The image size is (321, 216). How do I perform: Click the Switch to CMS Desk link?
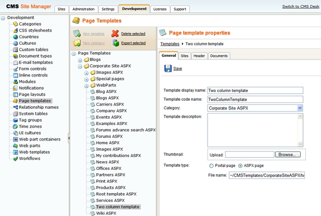click(x=300, y=6)
